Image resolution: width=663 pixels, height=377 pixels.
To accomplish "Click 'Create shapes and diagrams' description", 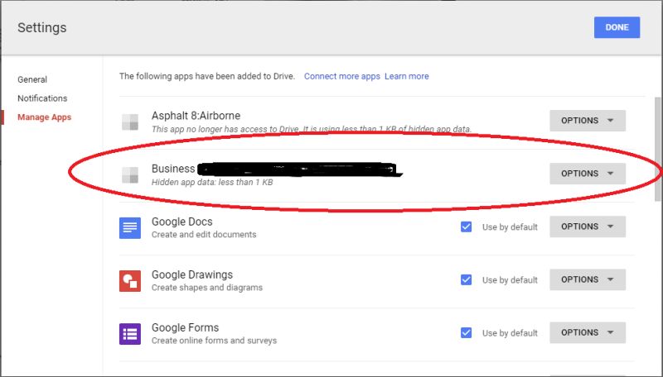I will click(x=206, y=288).
